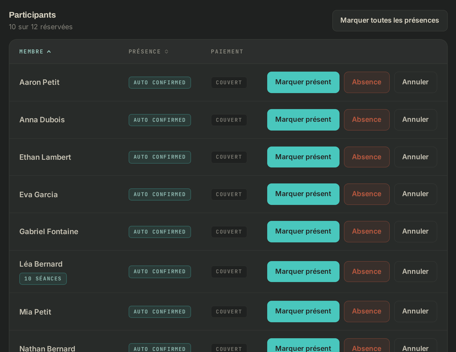Cancel Gabriel Fontaine's reservation
456x352 pixels.
click(416, 231)
